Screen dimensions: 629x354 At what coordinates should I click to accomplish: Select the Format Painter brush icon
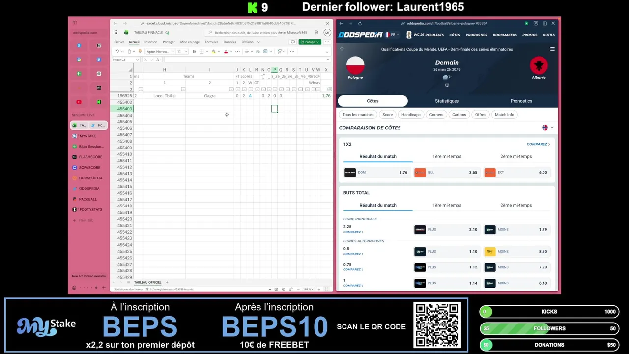pos(140,51)
